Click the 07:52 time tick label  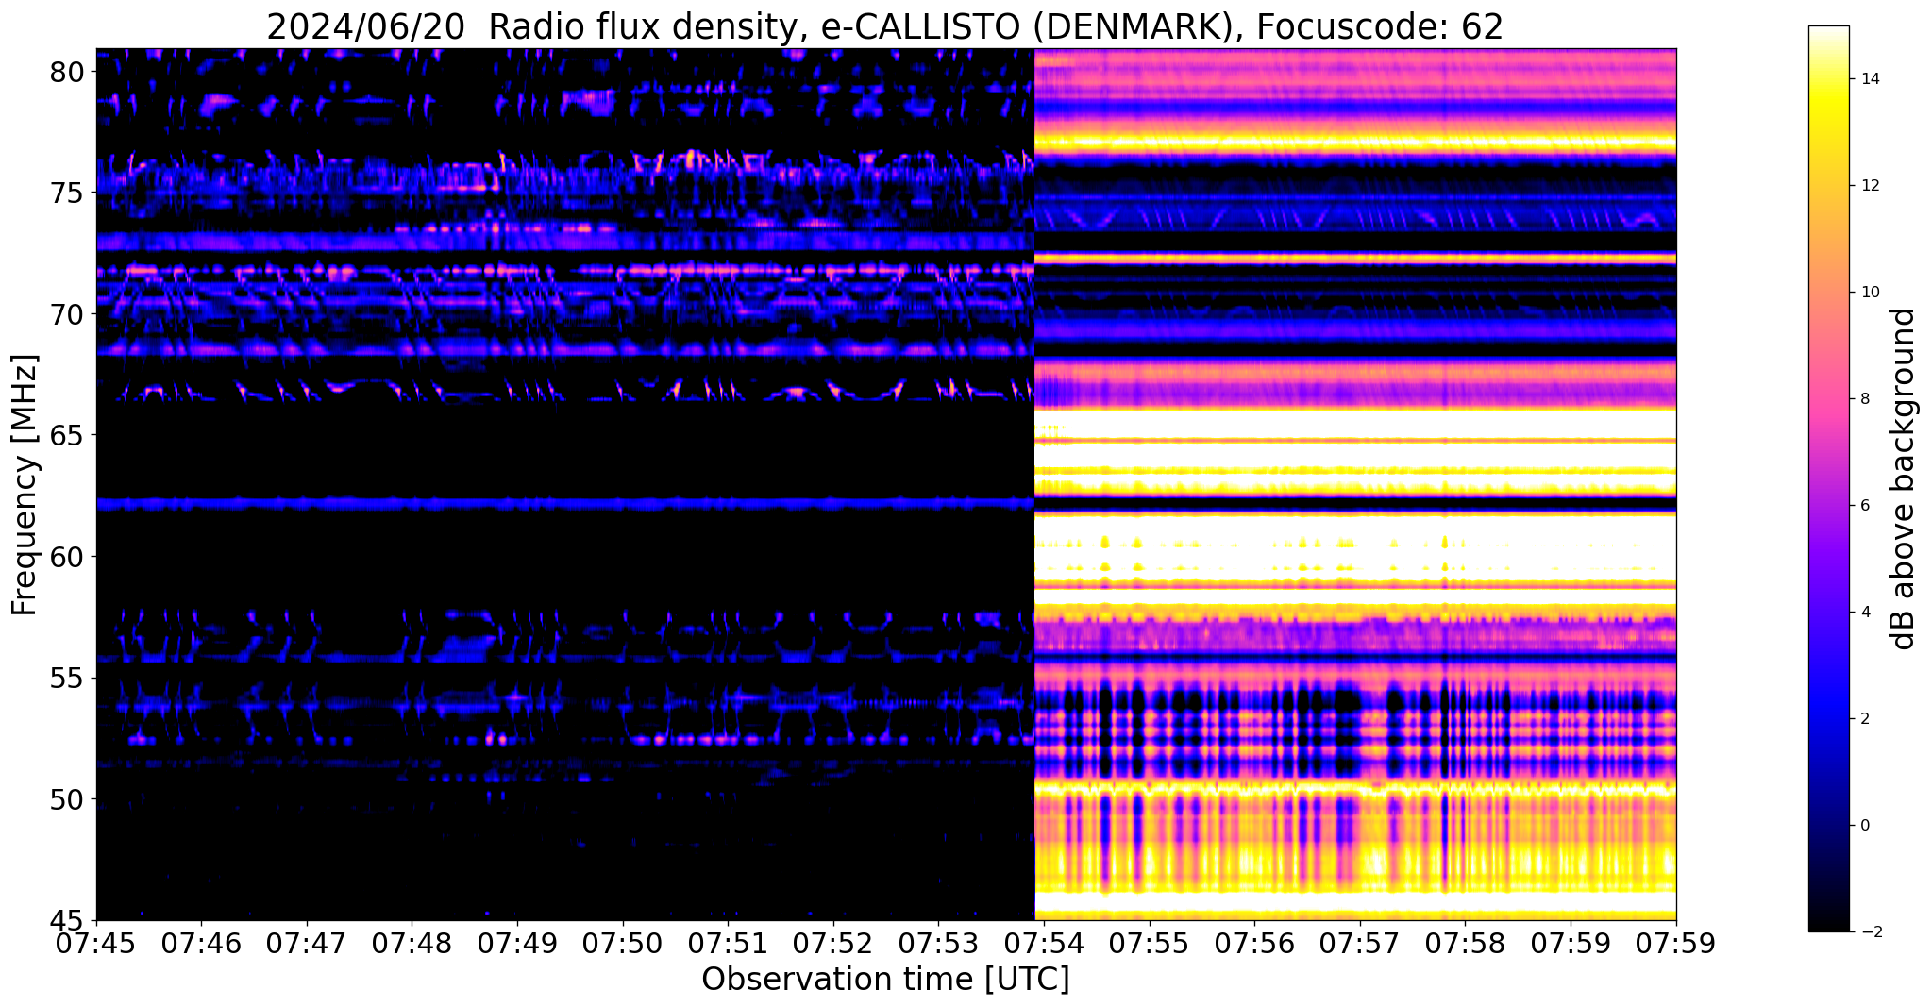[833, 946]
